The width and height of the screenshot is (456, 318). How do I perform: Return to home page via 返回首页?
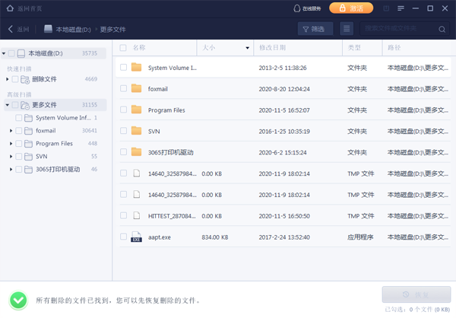[23, 8]
